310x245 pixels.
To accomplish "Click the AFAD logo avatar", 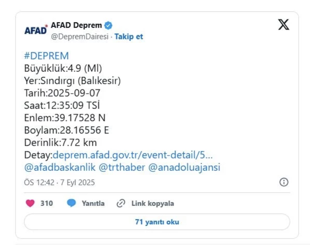I will 36,30.
